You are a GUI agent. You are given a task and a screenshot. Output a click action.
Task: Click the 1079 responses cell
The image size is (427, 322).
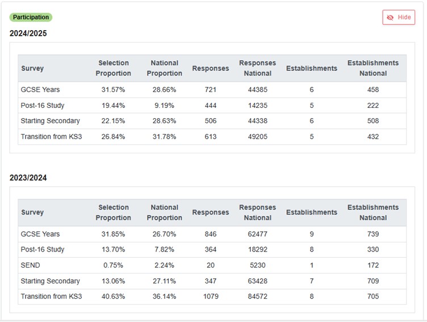tap(211, 296)
